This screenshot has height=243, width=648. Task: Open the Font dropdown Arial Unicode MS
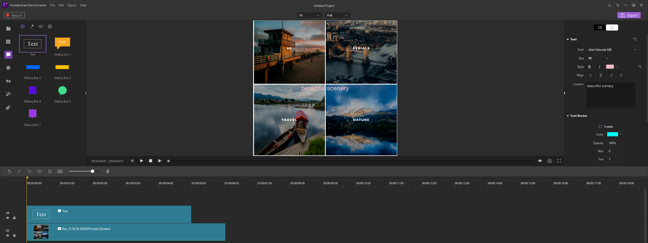[612, 50]
